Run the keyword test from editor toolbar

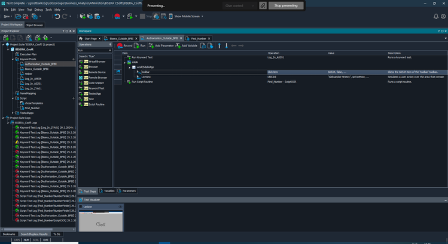[x=140, y=45]
